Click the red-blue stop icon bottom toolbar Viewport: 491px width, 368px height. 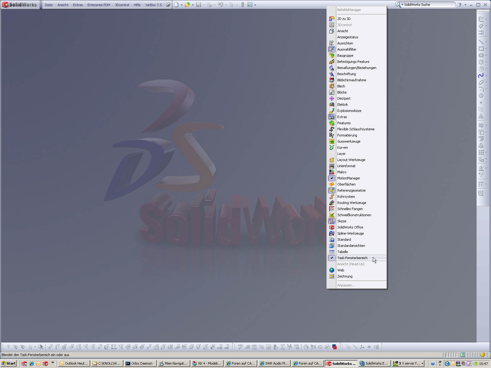point(334,347)
